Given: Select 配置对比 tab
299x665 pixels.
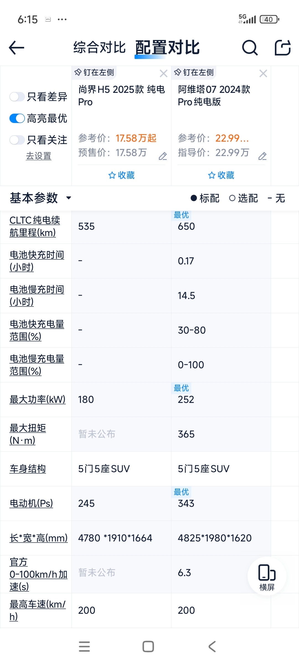Looking at the screenshot, I should click(x=167, y=47).
